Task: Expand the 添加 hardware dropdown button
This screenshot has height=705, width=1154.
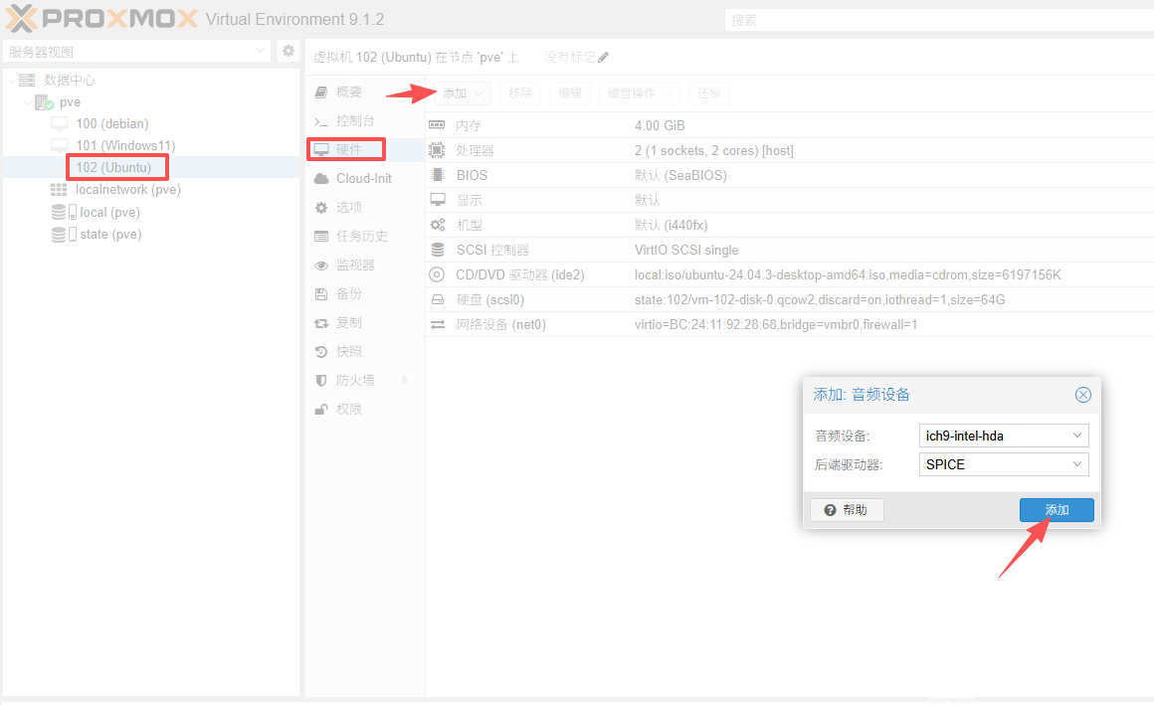Action: (464, 93)
